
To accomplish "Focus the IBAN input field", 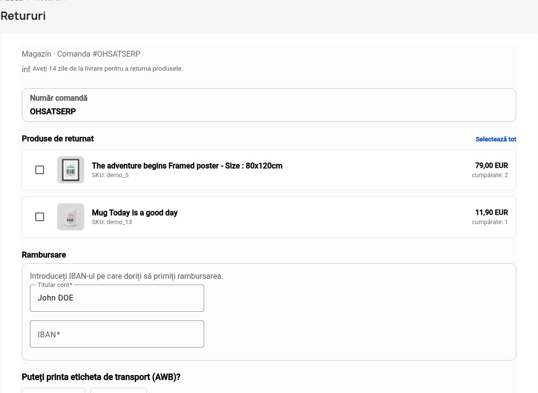I will click(117, 334).
